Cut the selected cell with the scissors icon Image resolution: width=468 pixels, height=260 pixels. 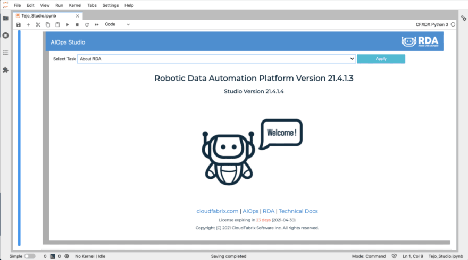(38, 25)
